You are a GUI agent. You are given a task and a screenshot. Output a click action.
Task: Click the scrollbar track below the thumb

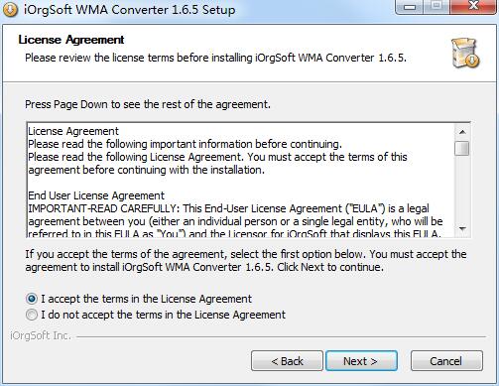[x=462, y=189]
